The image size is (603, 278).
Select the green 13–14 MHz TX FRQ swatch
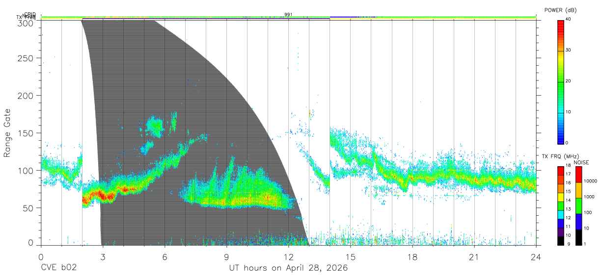[560, 205]
